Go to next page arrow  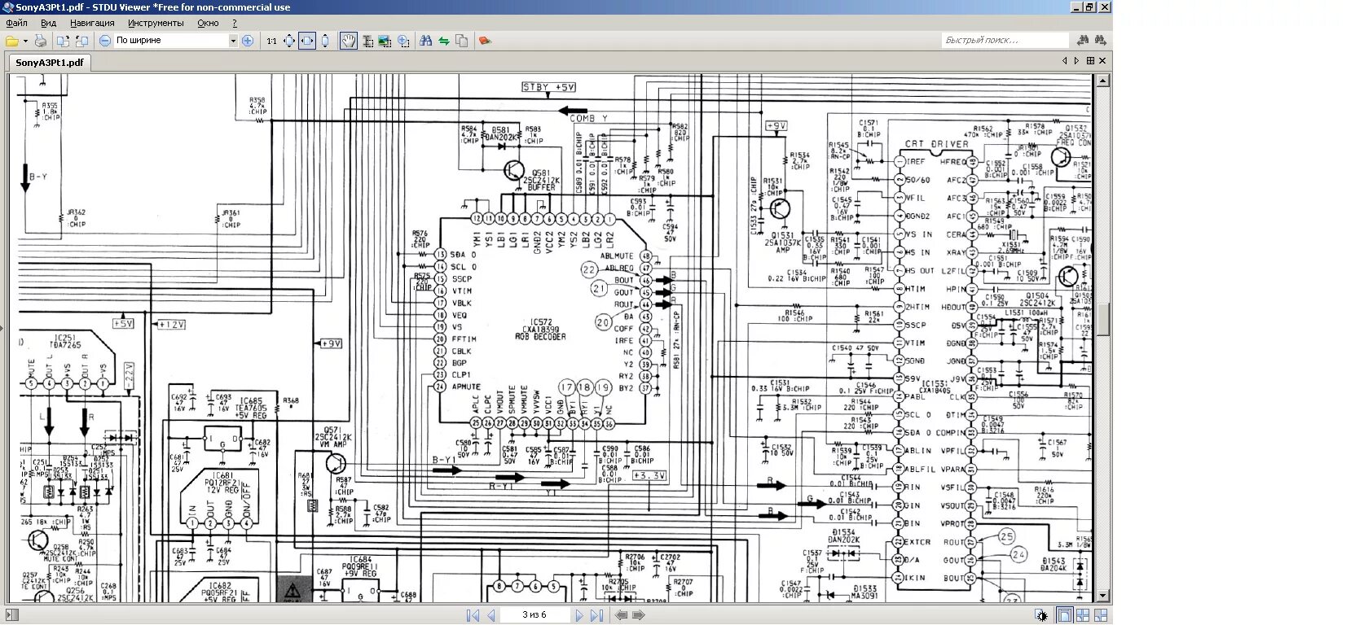(x=579, y=616)
